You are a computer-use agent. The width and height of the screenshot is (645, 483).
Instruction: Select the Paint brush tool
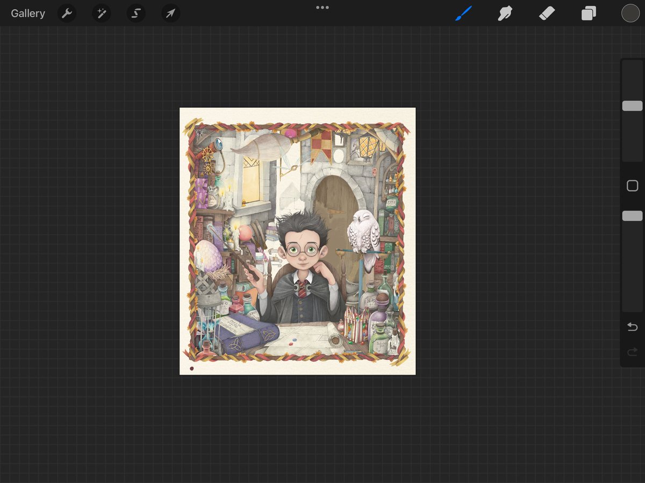point(463,13)
